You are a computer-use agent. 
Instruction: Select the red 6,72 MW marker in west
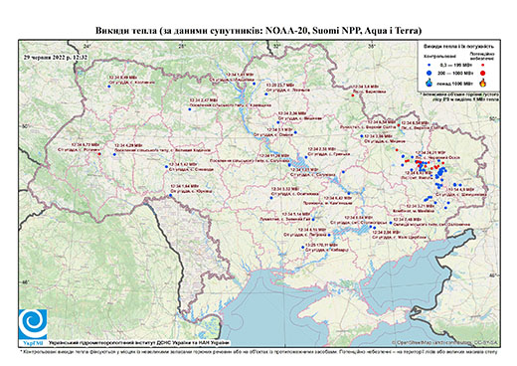click(x=99, y=153)
